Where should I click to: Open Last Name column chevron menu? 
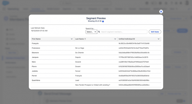tap(115, 39)
